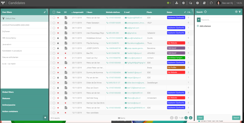Click Via Website status of Filip De Koning
This screenshot has height=123, width=244.
click(176, 43)
